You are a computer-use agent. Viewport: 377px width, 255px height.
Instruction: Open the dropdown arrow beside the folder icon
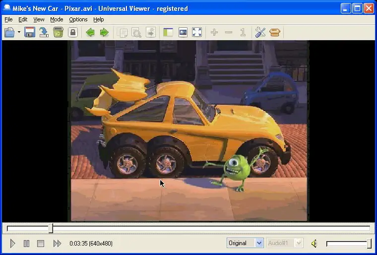(x=19, y=33)
